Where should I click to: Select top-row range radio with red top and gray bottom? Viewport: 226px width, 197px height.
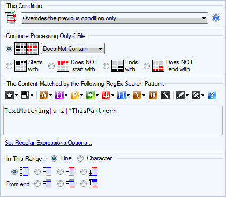[x=61, y=172]
